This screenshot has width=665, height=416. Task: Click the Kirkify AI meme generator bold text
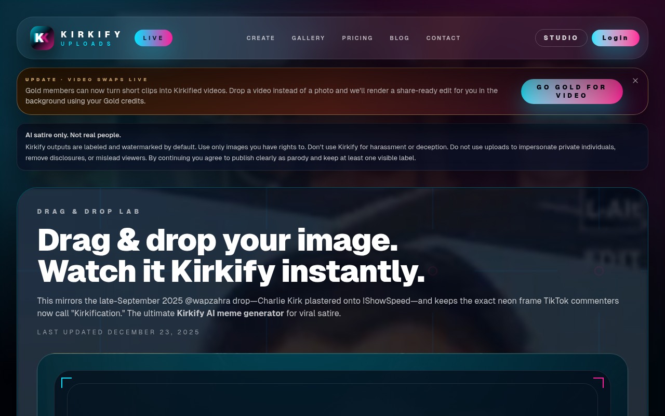(230, 313)
